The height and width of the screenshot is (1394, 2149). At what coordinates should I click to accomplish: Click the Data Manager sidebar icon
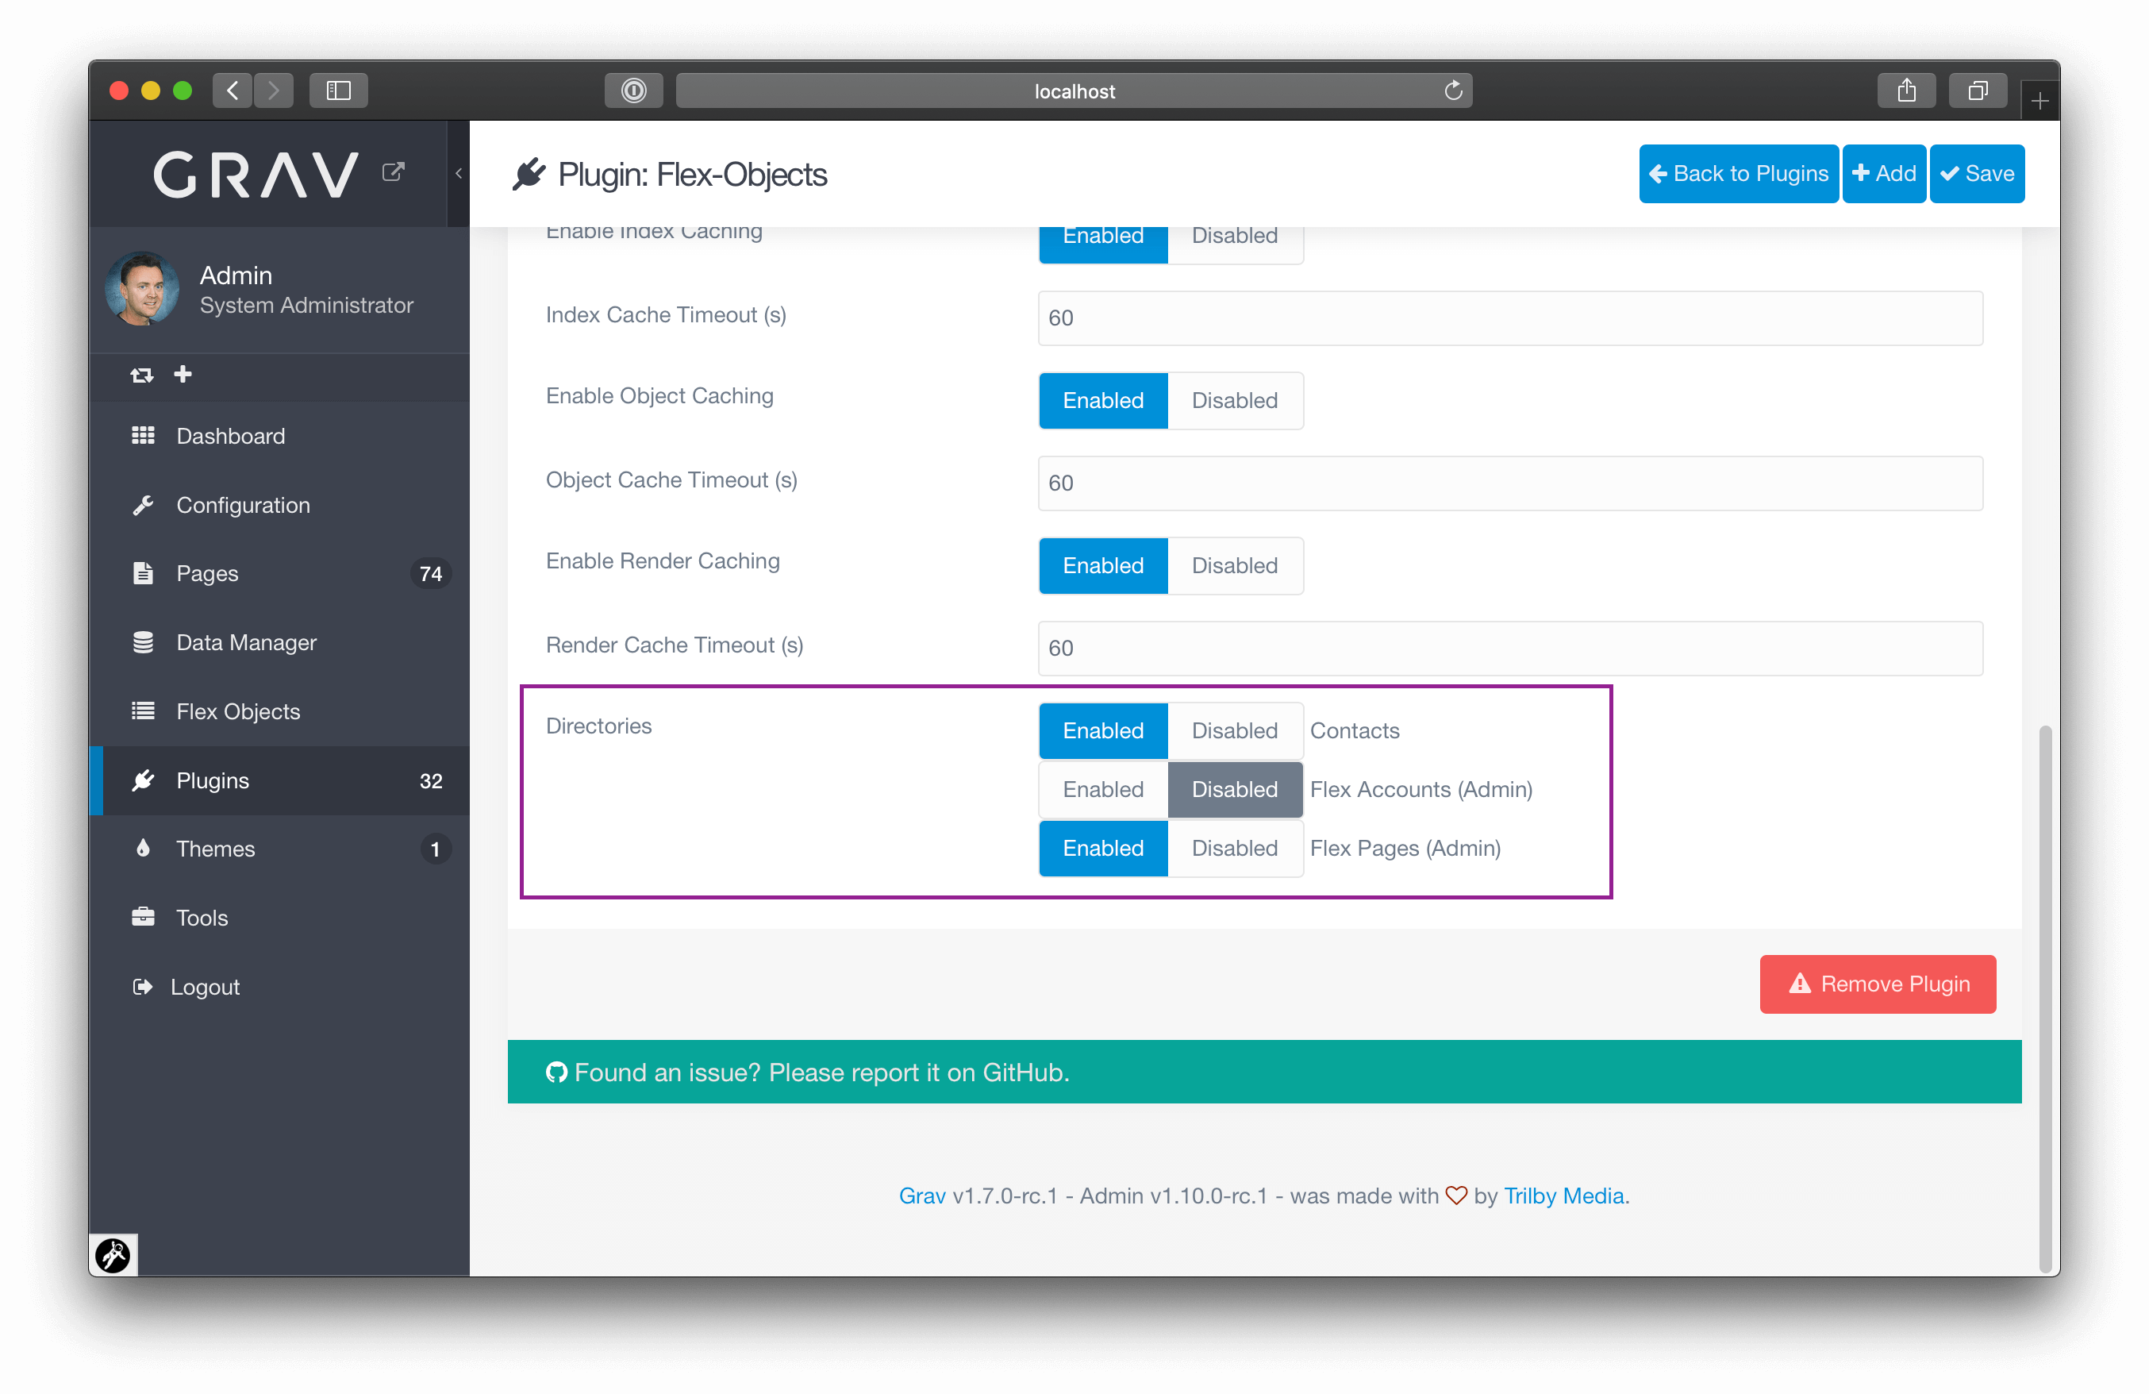(x=141, y=642)
